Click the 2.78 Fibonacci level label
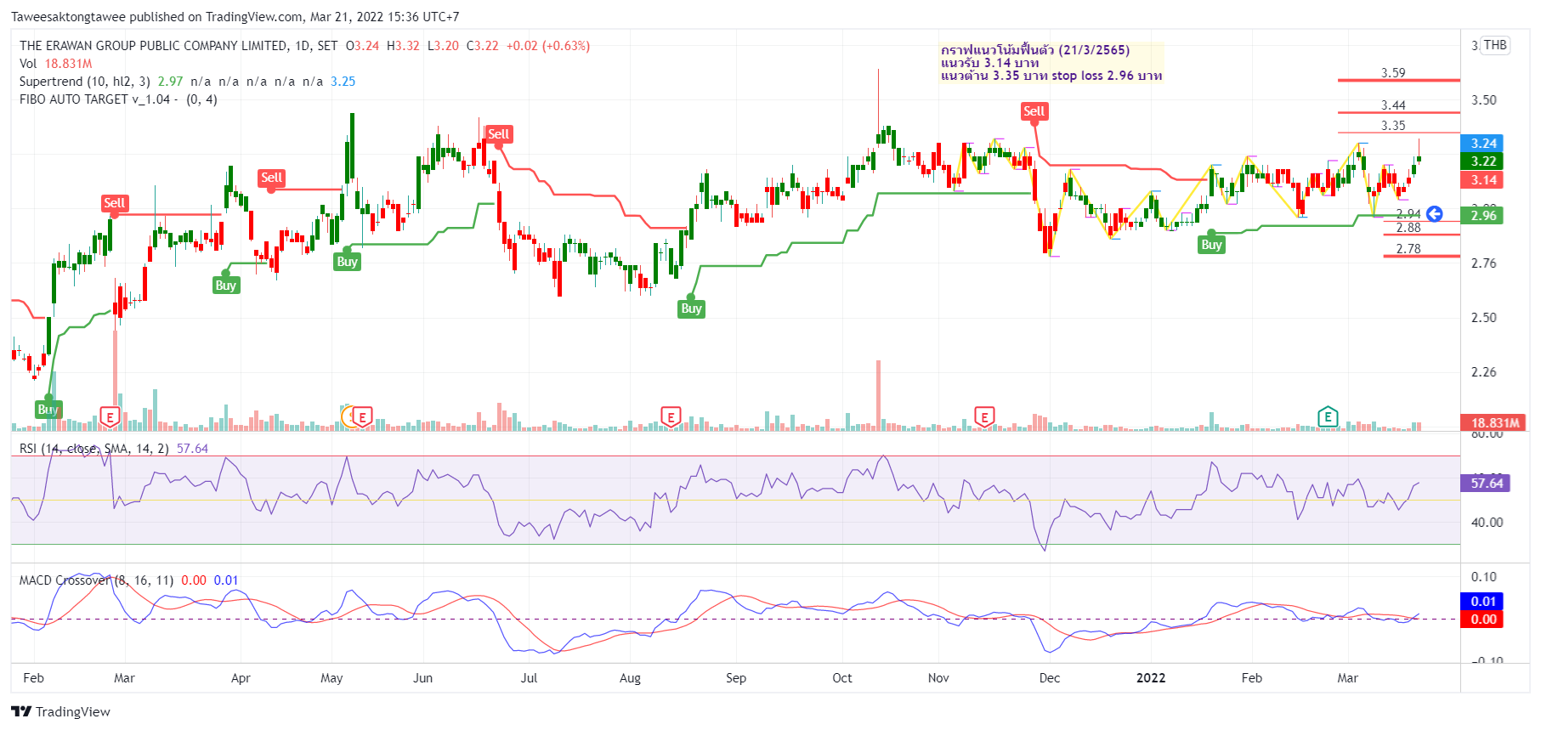The image size is (1541, 730). click(1408, 249)
